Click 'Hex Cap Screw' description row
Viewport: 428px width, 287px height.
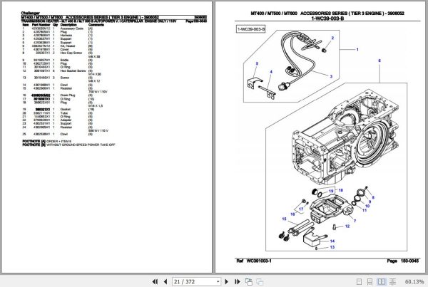[x=71, y=53]
